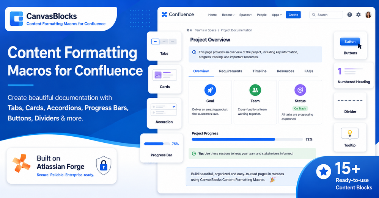Click the blue Create button
Viewport: 379px width, 198px height.
pos(293,15)
